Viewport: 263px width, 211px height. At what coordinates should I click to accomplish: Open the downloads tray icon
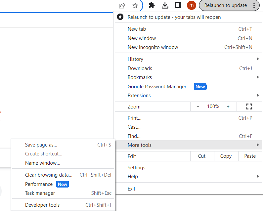point(165,5)
